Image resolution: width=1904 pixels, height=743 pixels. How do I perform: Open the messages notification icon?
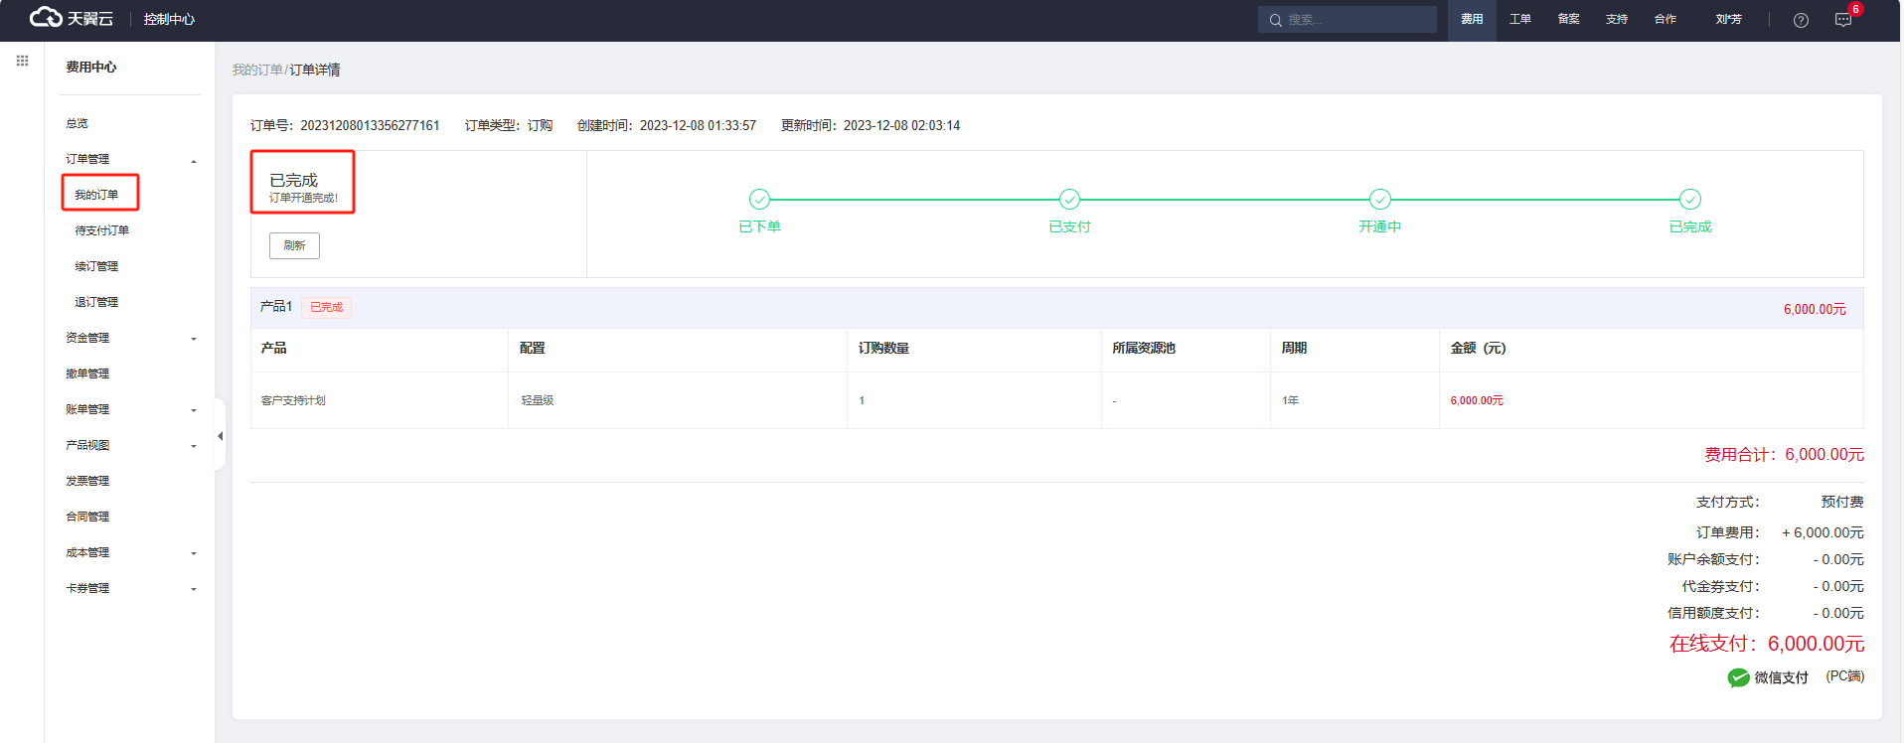tap(1843, 20)
